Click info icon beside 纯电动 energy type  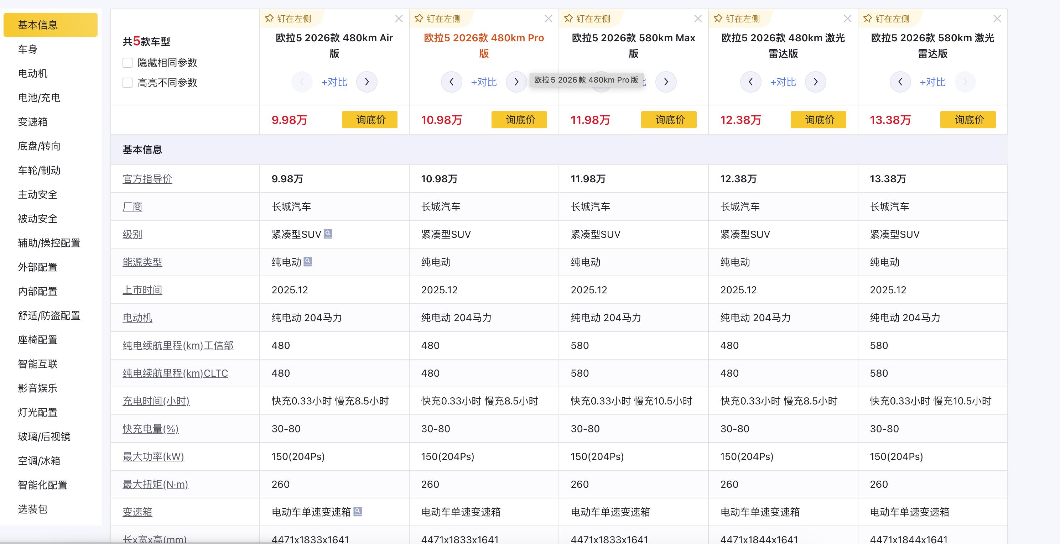pos(308,262)
